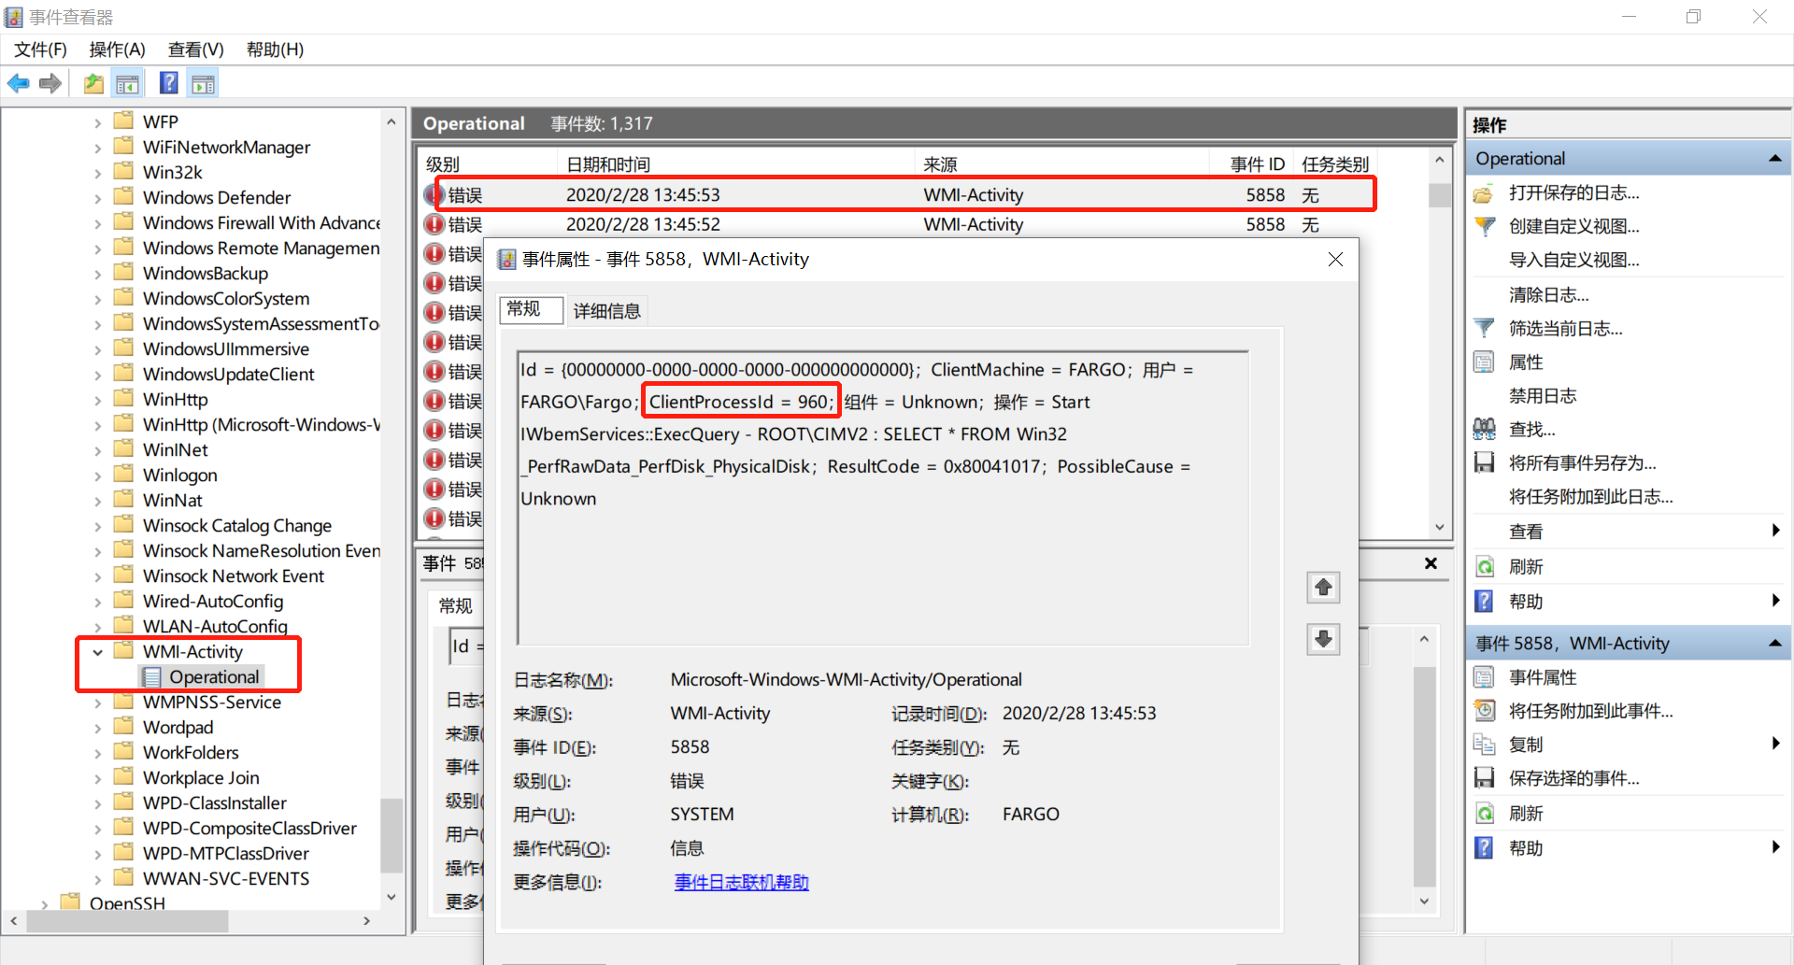Viewport: 1794px width, 965px height.
Task: Collapse the WMI-Activity tree node
Action: [x=98, y=651]
